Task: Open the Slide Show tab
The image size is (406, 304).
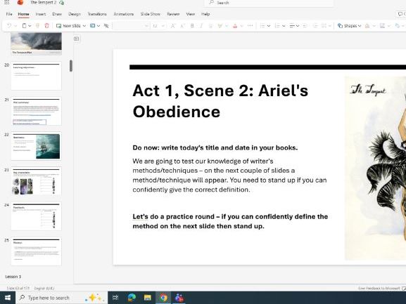Action: 150,14
